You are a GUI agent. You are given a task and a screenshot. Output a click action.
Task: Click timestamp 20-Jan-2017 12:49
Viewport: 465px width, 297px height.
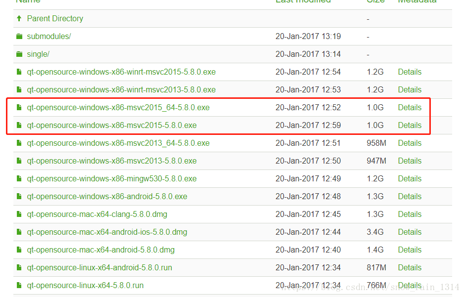(308, 179)
